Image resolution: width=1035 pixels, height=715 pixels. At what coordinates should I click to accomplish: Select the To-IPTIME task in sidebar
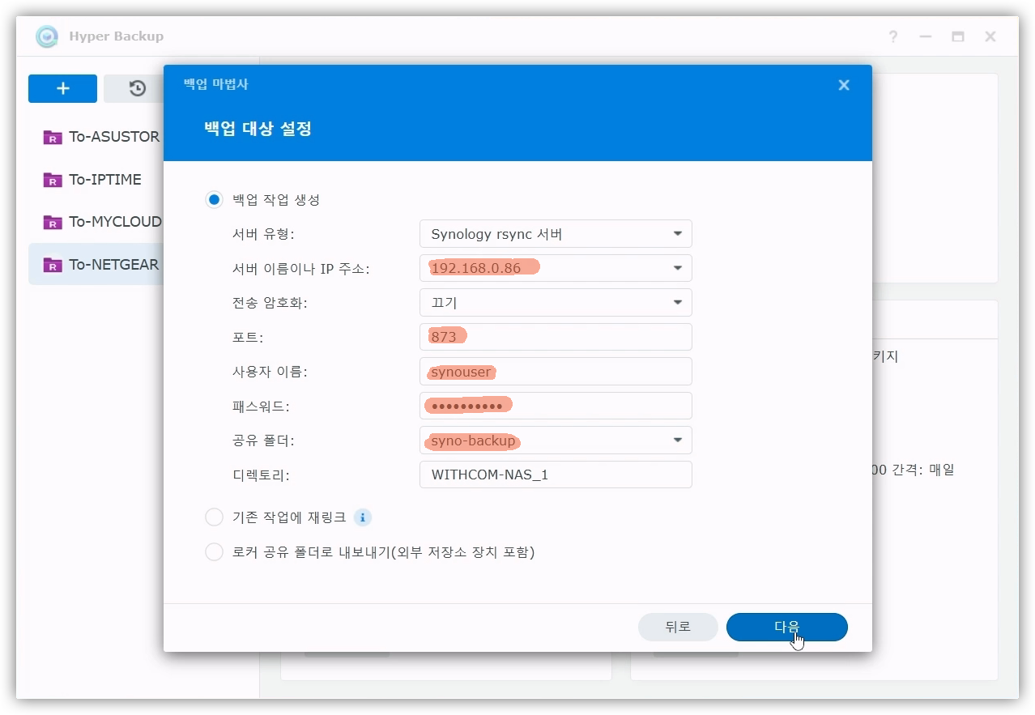coord(104,180)
